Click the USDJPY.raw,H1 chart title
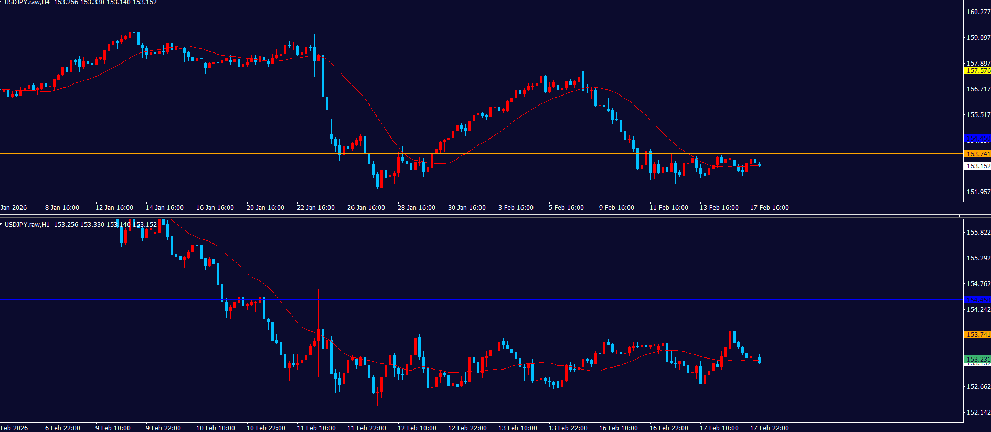991x432 pixels. pyautogui.click(x=27, y=225)
